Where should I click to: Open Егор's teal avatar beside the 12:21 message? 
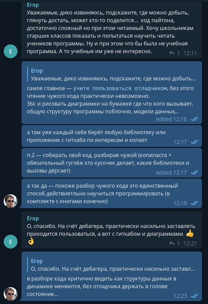point(11,242)
